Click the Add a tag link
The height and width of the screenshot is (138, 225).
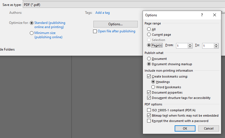pyautogui.click(x=102, y=13)
